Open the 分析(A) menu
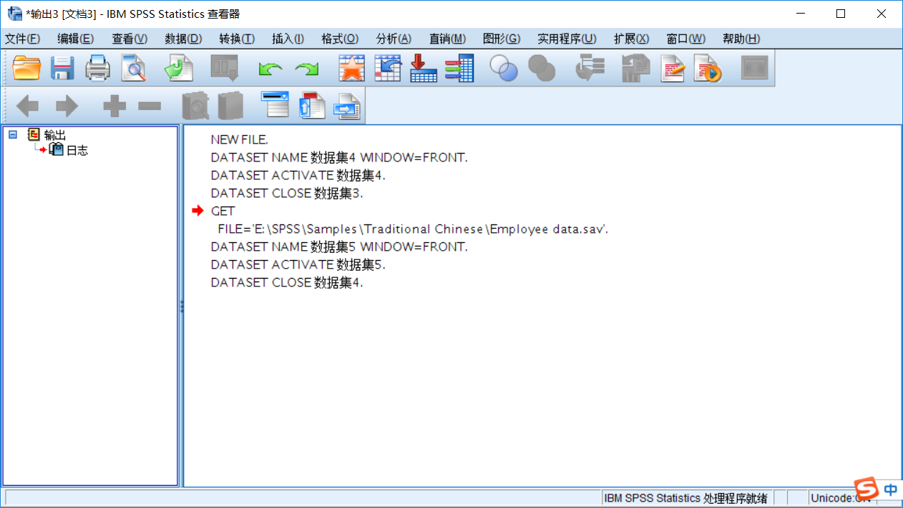Viewport: 903px width, 508px height. pyautogui.click(x=394, y=39)
